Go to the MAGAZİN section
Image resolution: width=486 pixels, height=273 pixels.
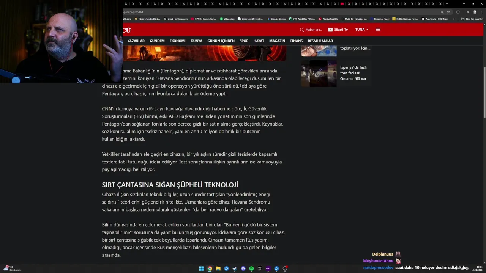click(x=277, y=41)
